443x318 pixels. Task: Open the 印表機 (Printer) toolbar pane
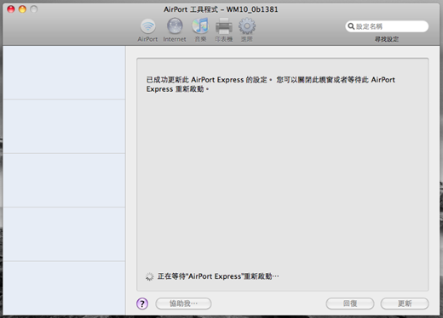click(224, 30)
